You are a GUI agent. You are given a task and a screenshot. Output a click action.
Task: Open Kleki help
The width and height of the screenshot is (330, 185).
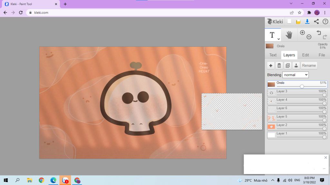click(x=325, y=22)
